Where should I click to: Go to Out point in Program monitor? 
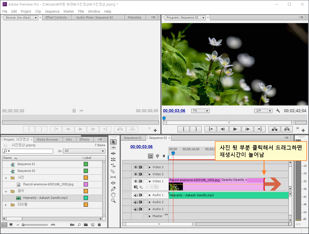(260, 129)
